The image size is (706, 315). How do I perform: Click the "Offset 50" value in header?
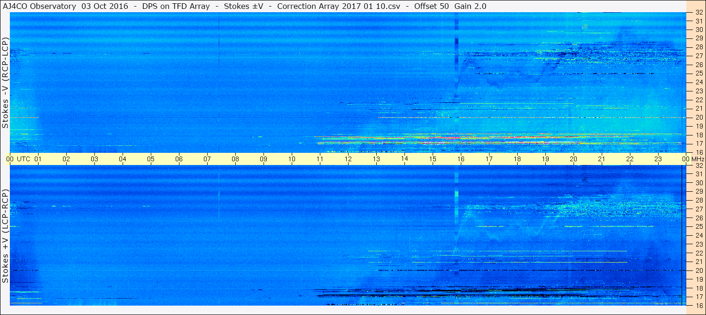432,6
